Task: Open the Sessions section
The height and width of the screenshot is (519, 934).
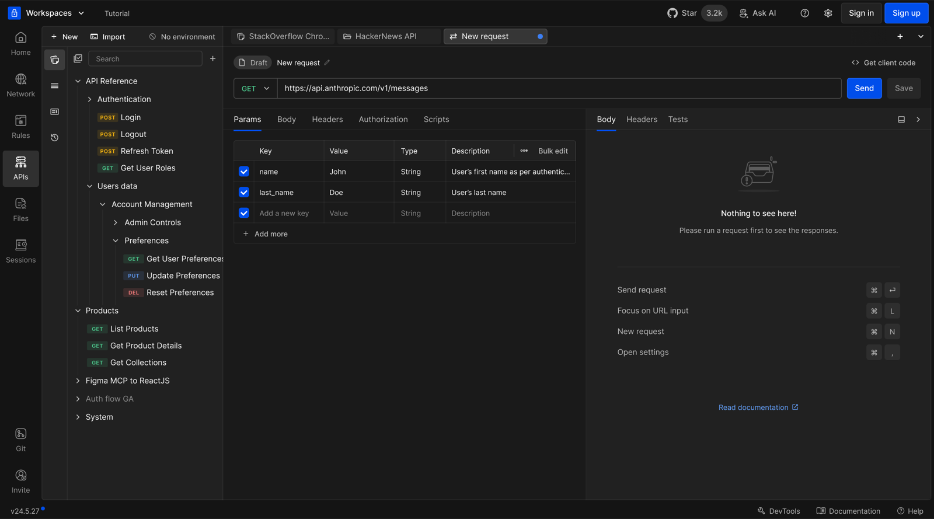Action: click(20, 252)
